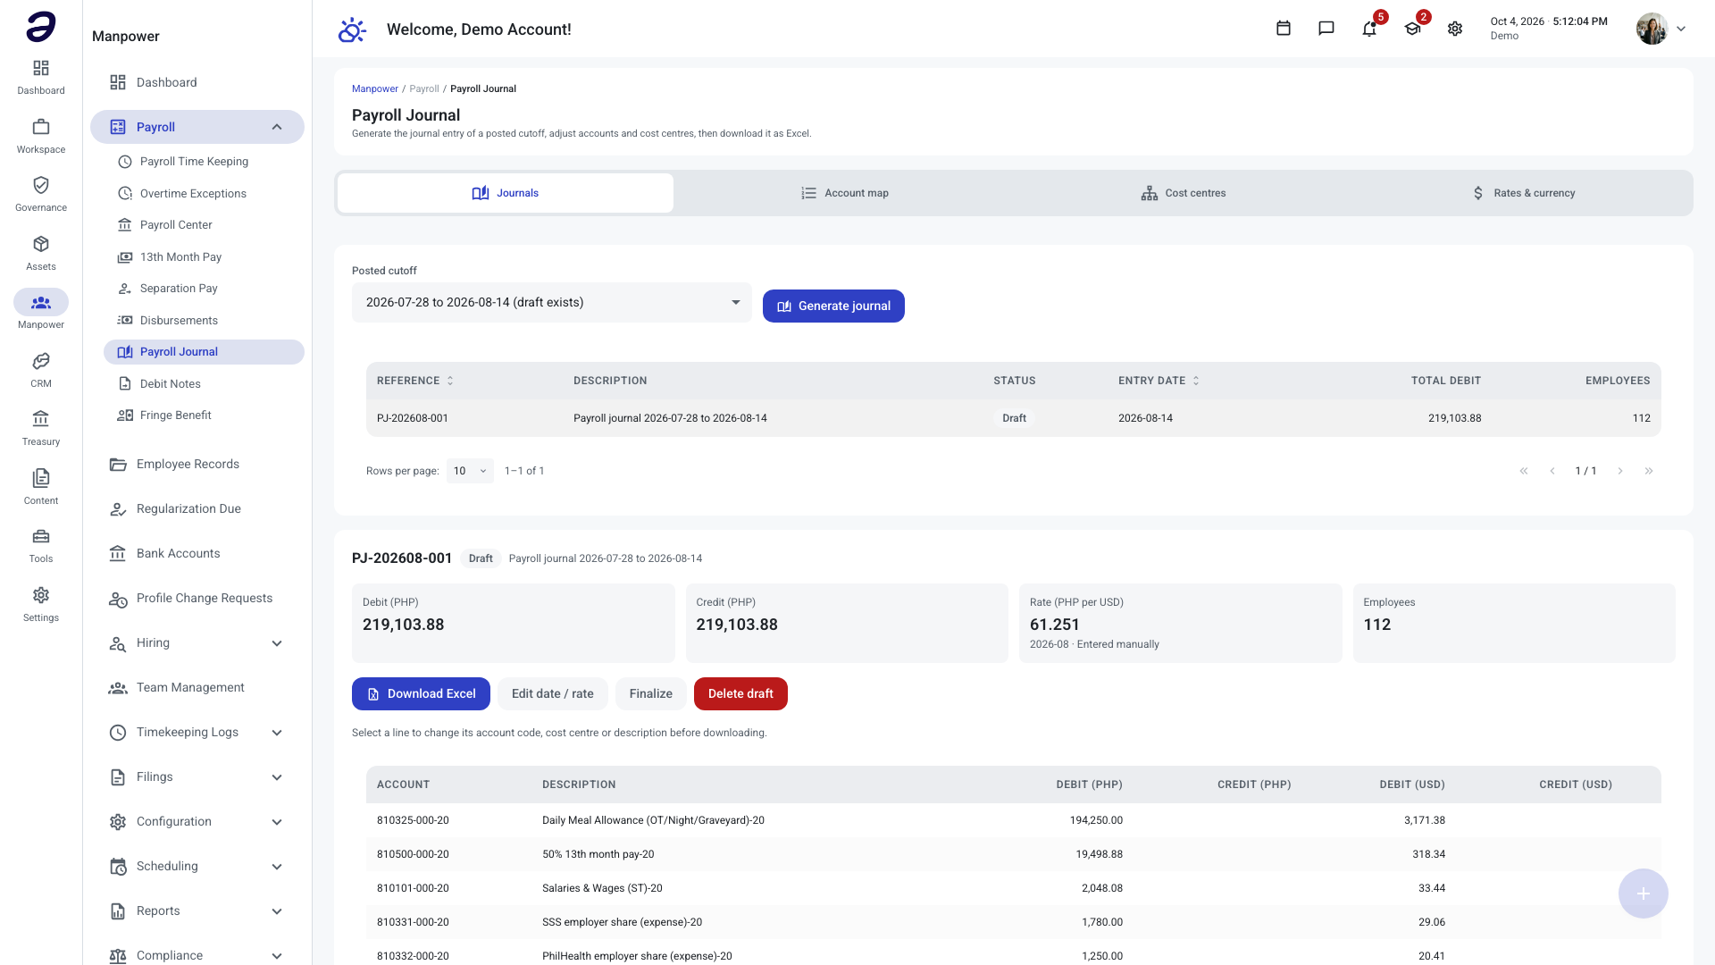Switch to the Rates & currency tab
The height and width of the screenshot is (965, 1715).
1523,193
